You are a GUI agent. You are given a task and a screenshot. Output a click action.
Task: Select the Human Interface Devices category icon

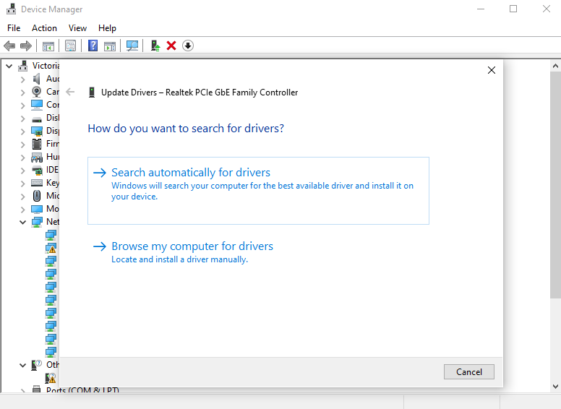36,157
